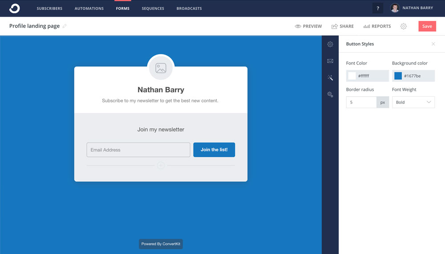
Task: Switch to the Automations tab
Action: coord(89,8)
